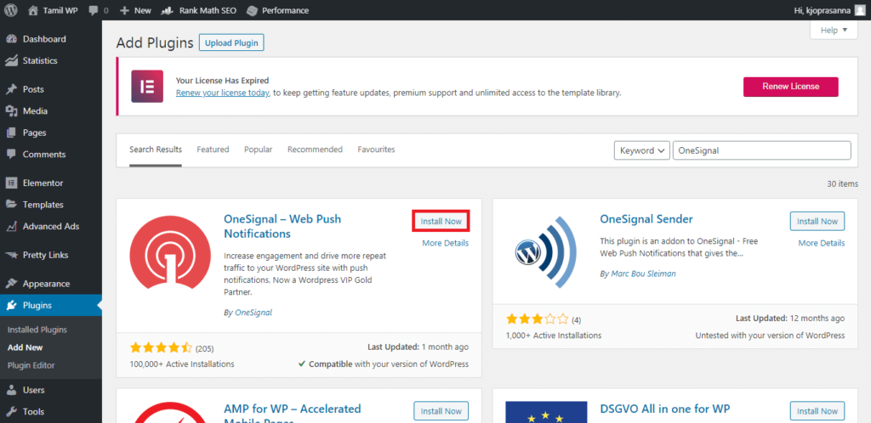Open the comments bubble icon in admin bar
The height and width of the screenshot is (423, 871).
pyautogui.click(x=94, y=10)
